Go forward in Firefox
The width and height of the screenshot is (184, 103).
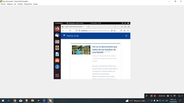[66, 31]
